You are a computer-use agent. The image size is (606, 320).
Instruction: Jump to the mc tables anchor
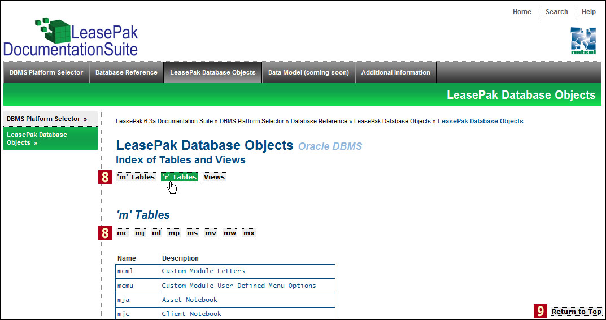[x=123, y=233]
